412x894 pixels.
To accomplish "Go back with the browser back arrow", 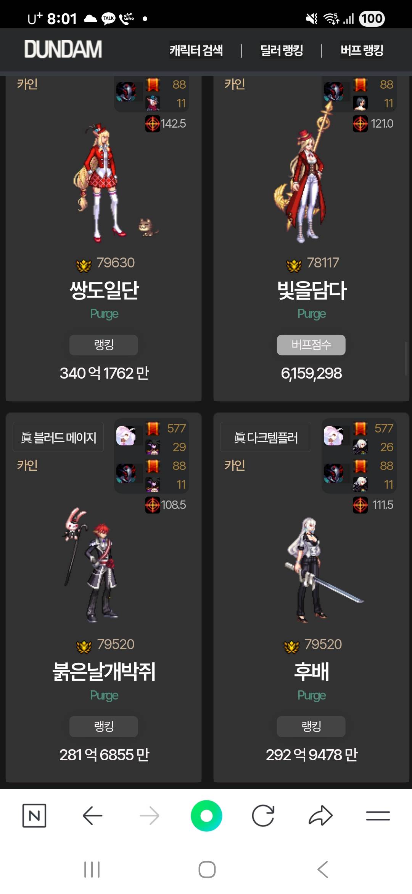I will 92,815.
